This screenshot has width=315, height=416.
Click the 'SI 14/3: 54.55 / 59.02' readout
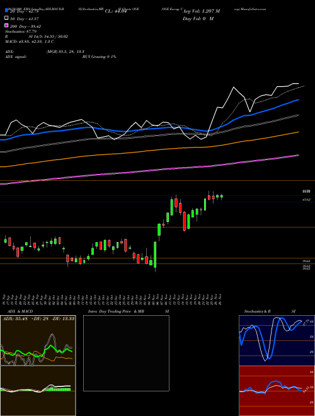coord(49,37)
